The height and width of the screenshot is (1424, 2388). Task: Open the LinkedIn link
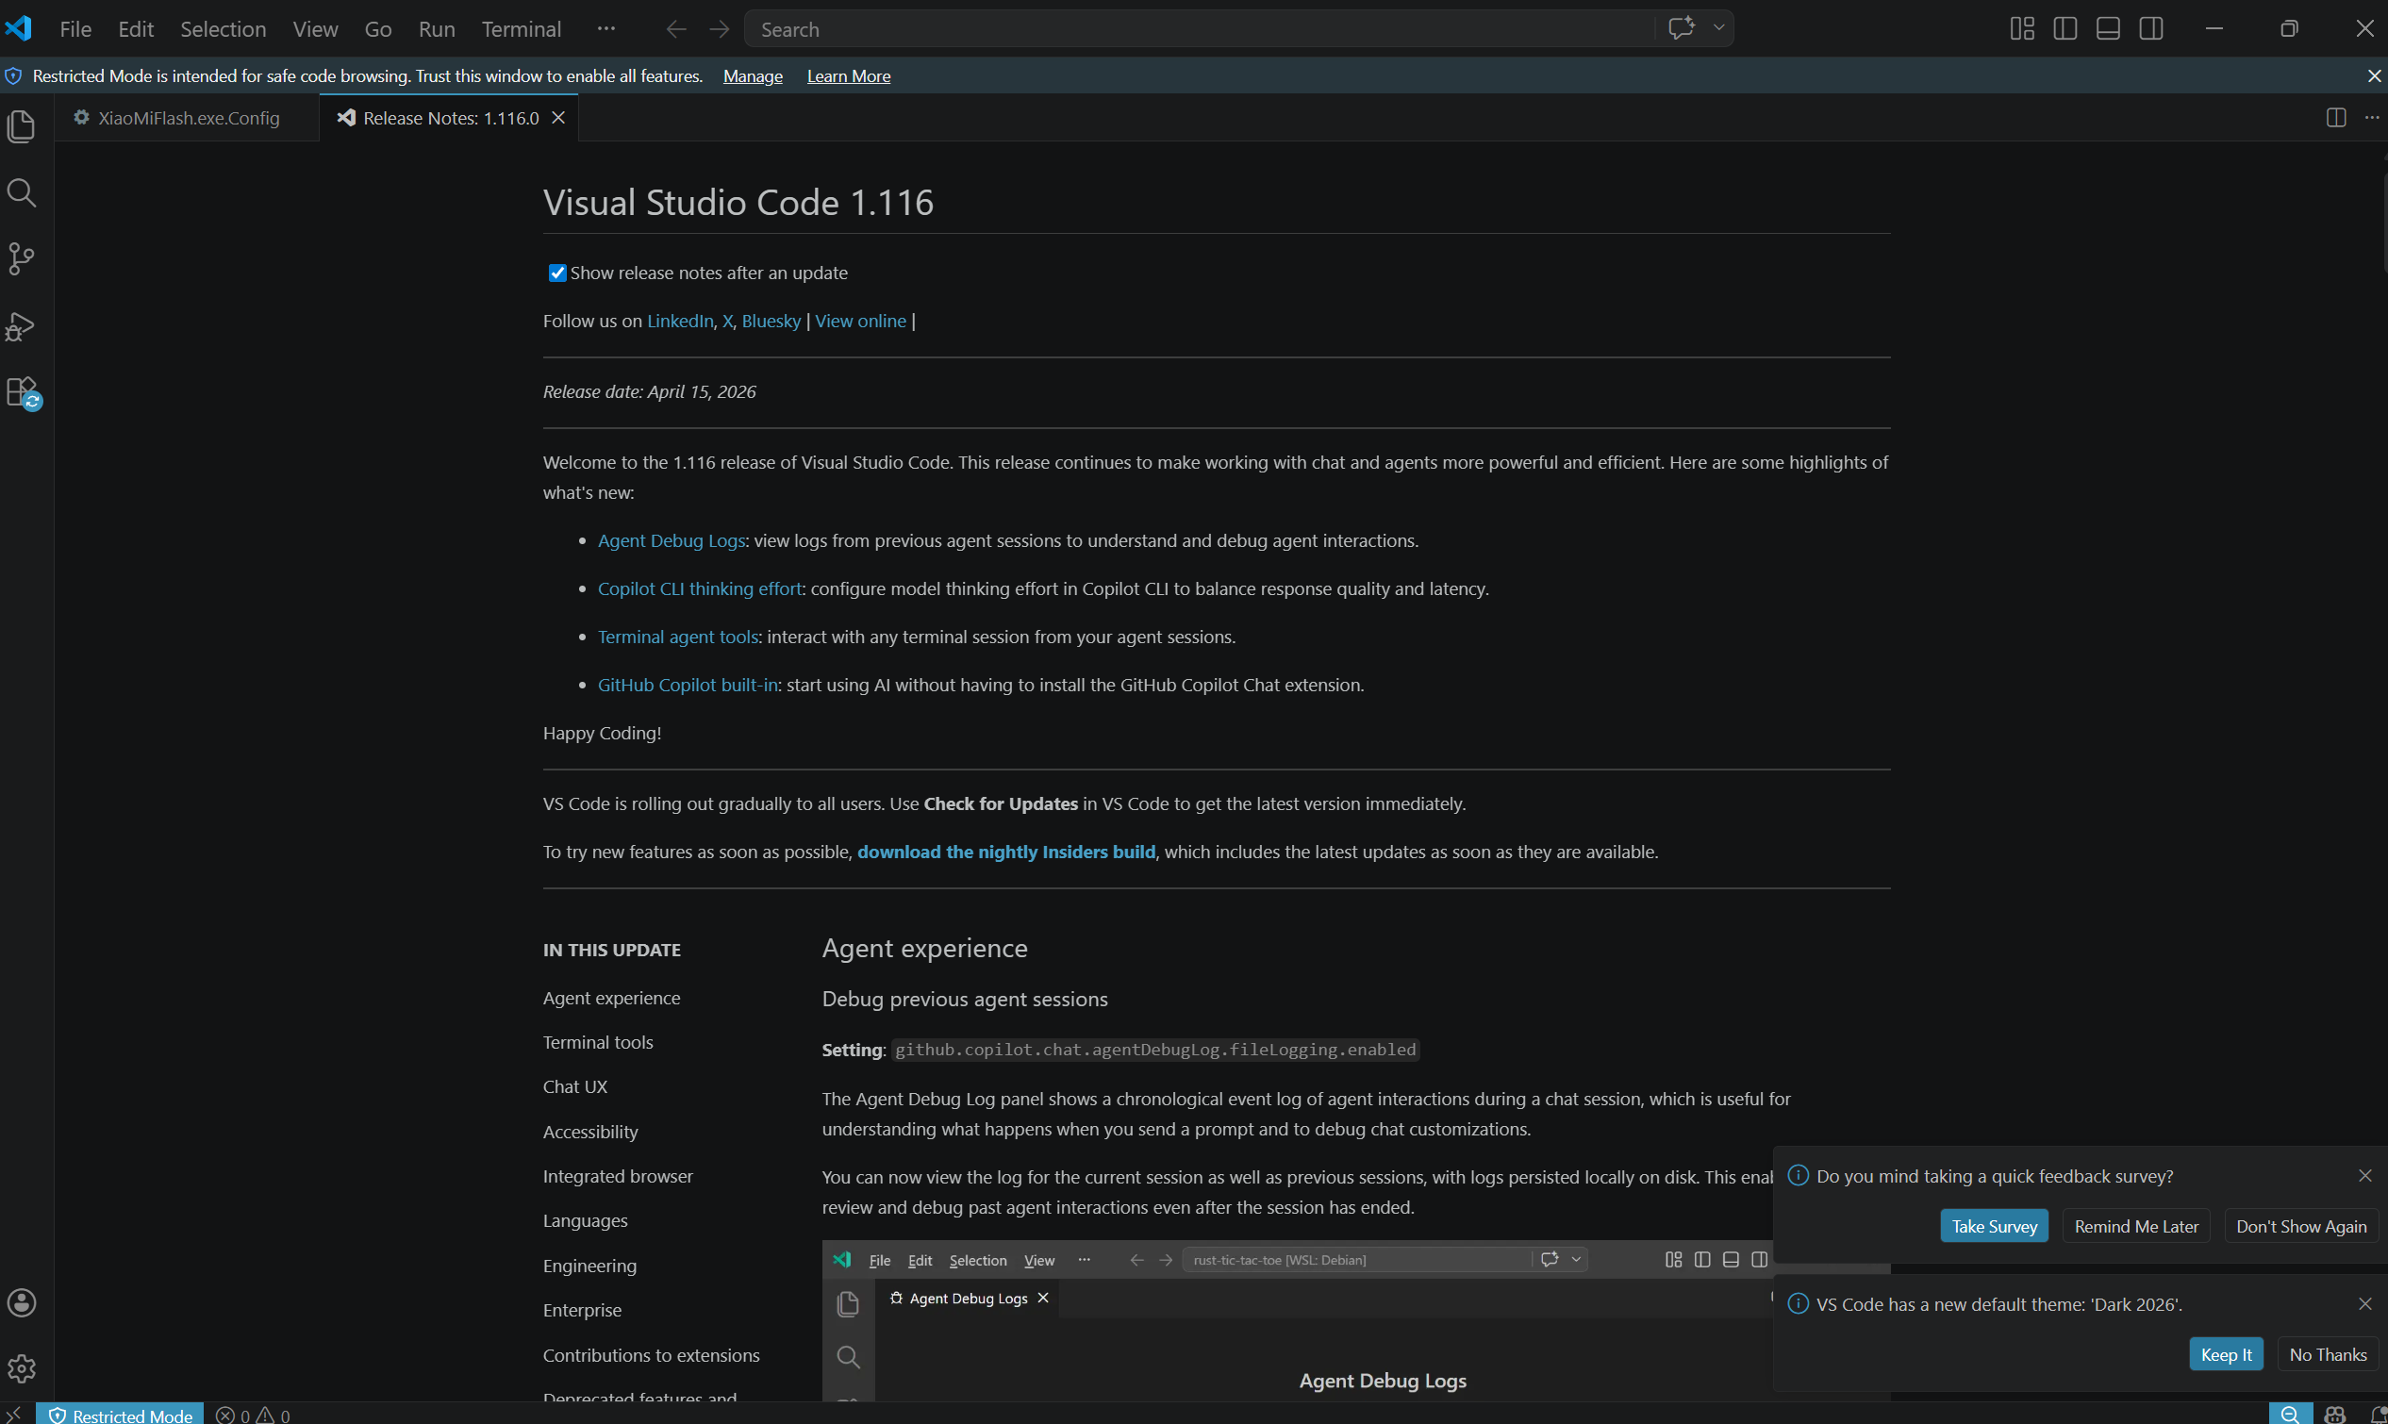[x=679, y=321]
